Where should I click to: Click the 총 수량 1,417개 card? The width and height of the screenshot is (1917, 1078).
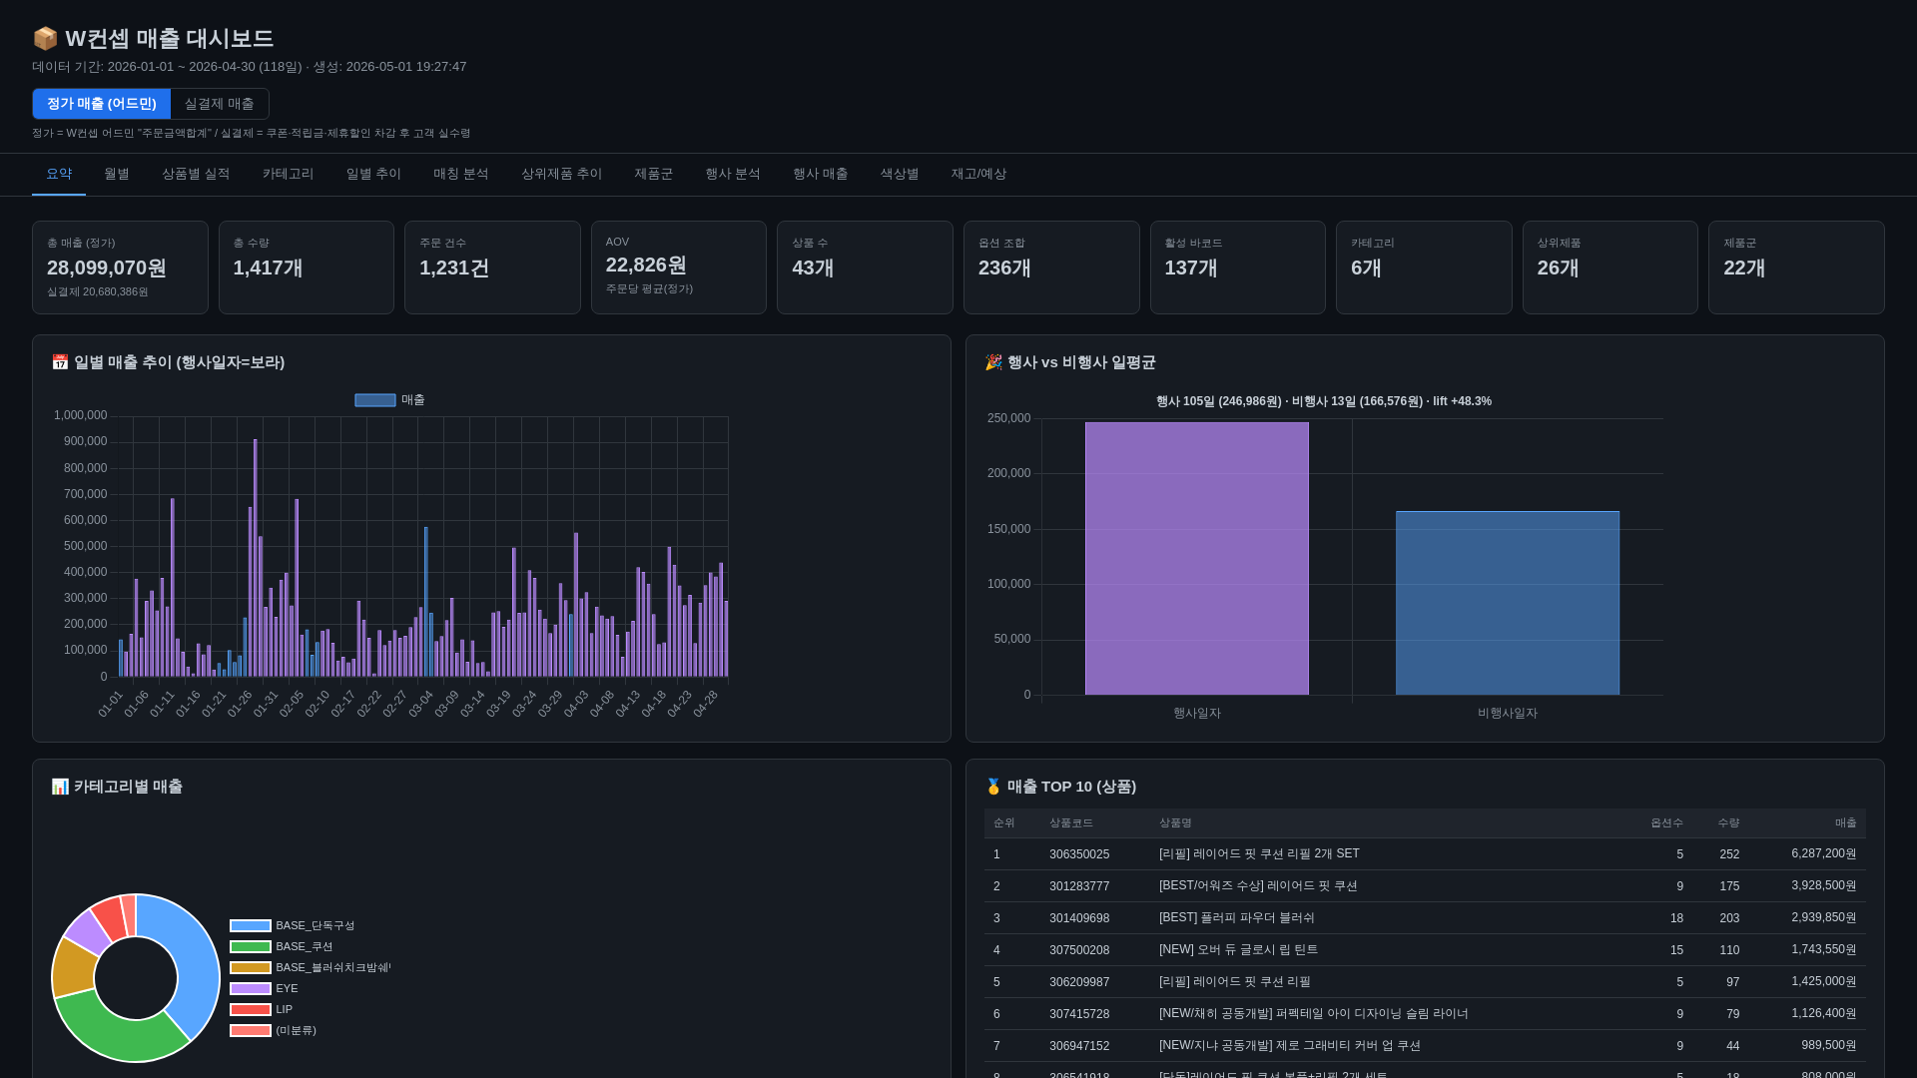click(x=307, y=268)
